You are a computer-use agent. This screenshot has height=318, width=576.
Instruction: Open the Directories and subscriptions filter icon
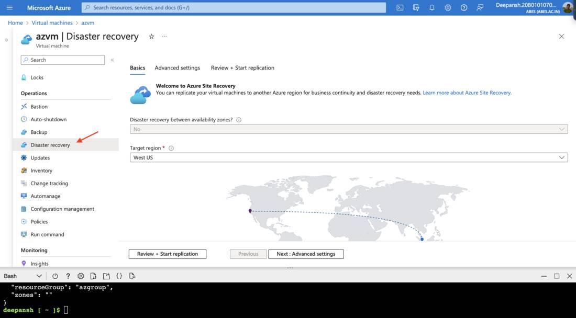(416, 7)
